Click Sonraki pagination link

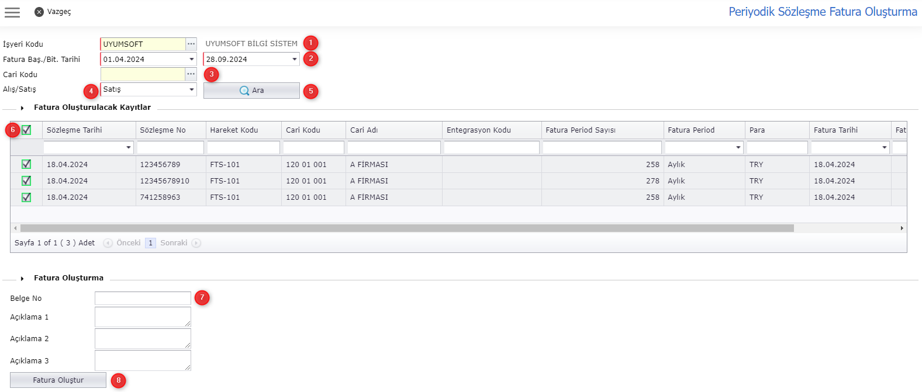(174, 243)
